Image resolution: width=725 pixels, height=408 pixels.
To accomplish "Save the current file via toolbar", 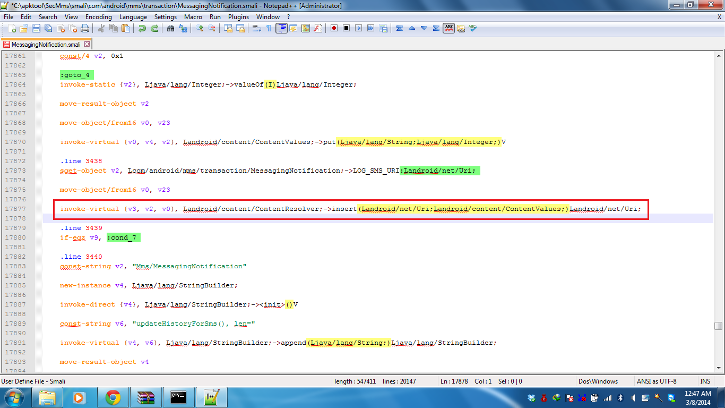I will (x=36, y=28).
